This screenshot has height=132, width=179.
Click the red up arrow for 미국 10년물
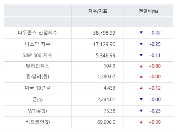pyautogui.click(x=141, y=88)
